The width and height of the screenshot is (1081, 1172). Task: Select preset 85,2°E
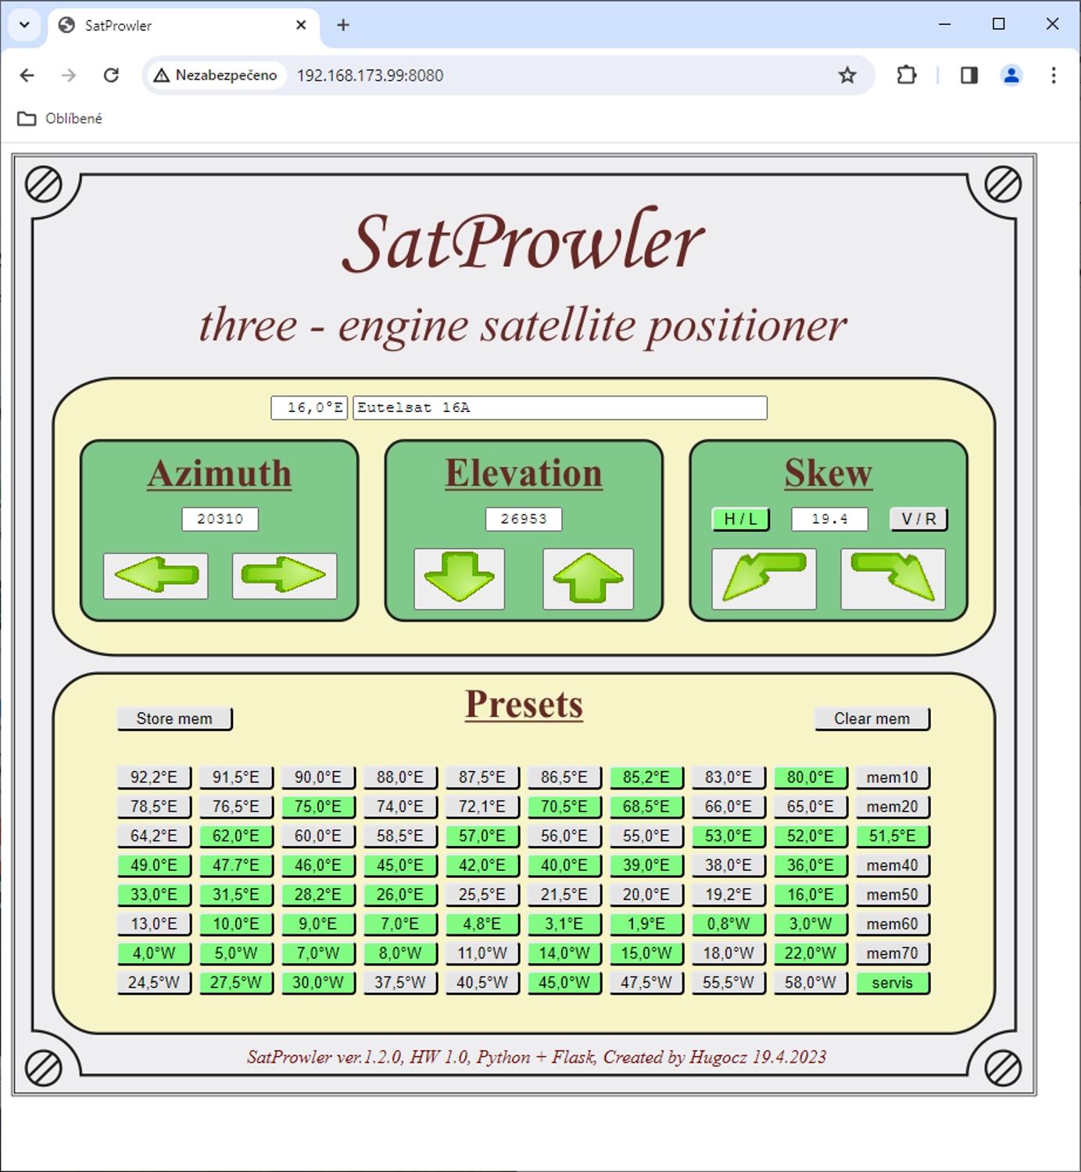coord(646,777)
